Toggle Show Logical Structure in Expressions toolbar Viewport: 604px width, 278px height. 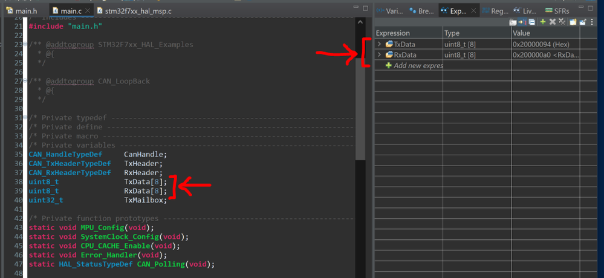(522, 22)
